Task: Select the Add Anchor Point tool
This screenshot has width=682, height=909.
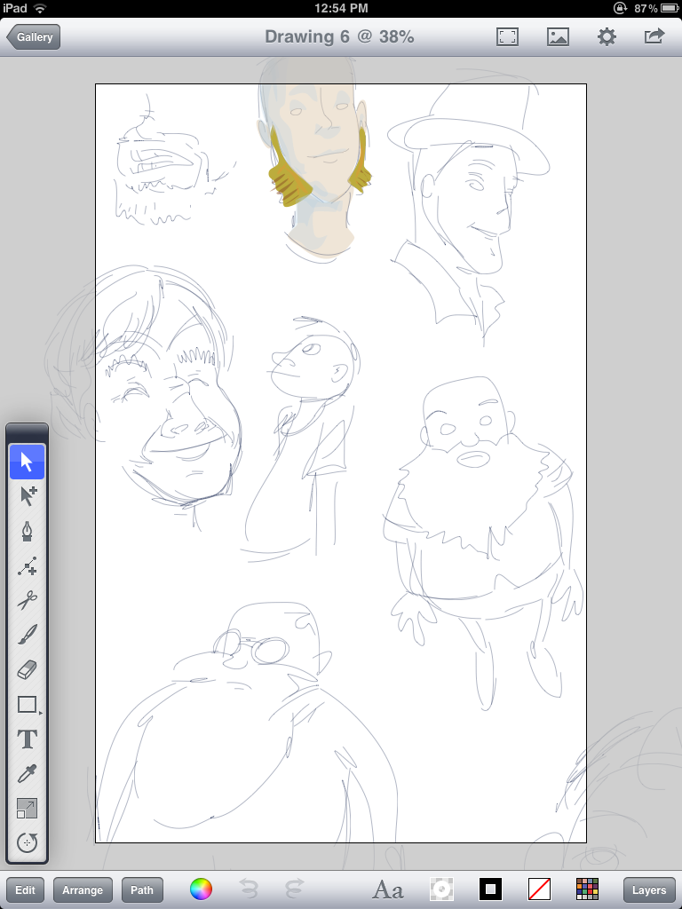Action: pos(27,565)
